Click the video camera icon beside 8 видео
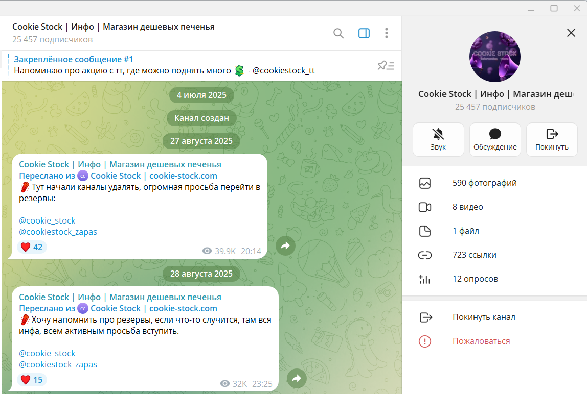This screenshot has width=587, height=394. pyautogui.click(x=424, y=207)
